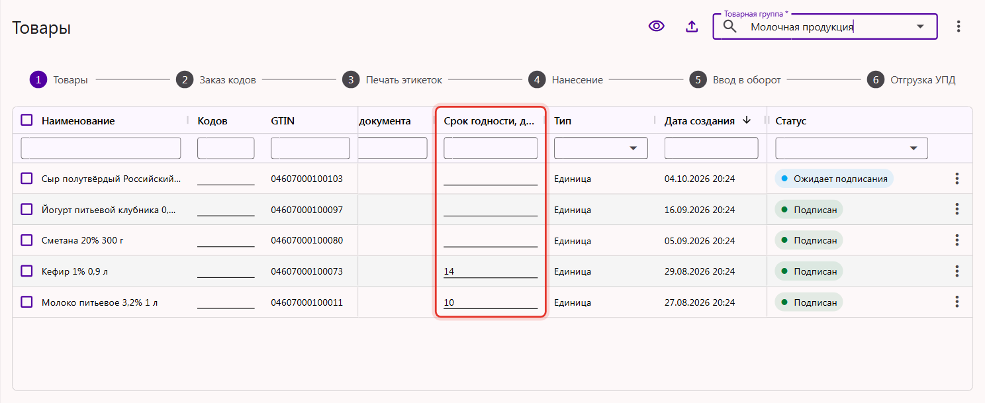985x403 pixels.
Task: Sort by the Наименование column header
Action: pyautogui.click(x=78, y=121)
